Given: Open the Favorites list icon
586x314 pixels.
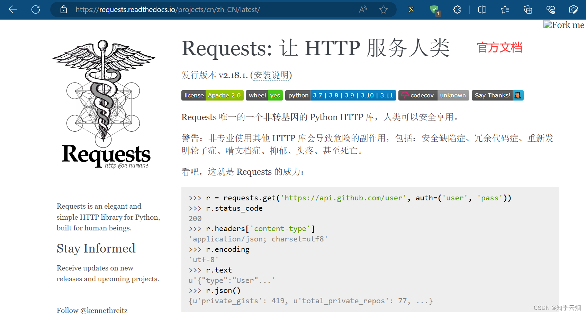Looking at the screenshot, I should (x=505, y=9).
